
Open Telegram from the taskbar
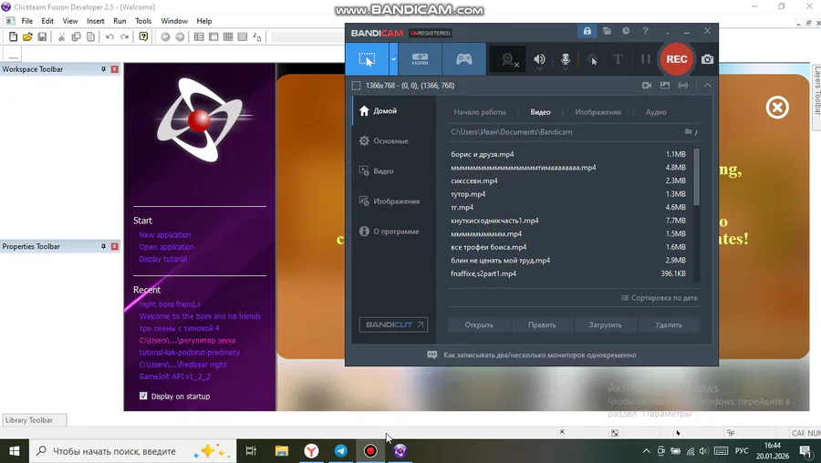(x=341, y=451)
